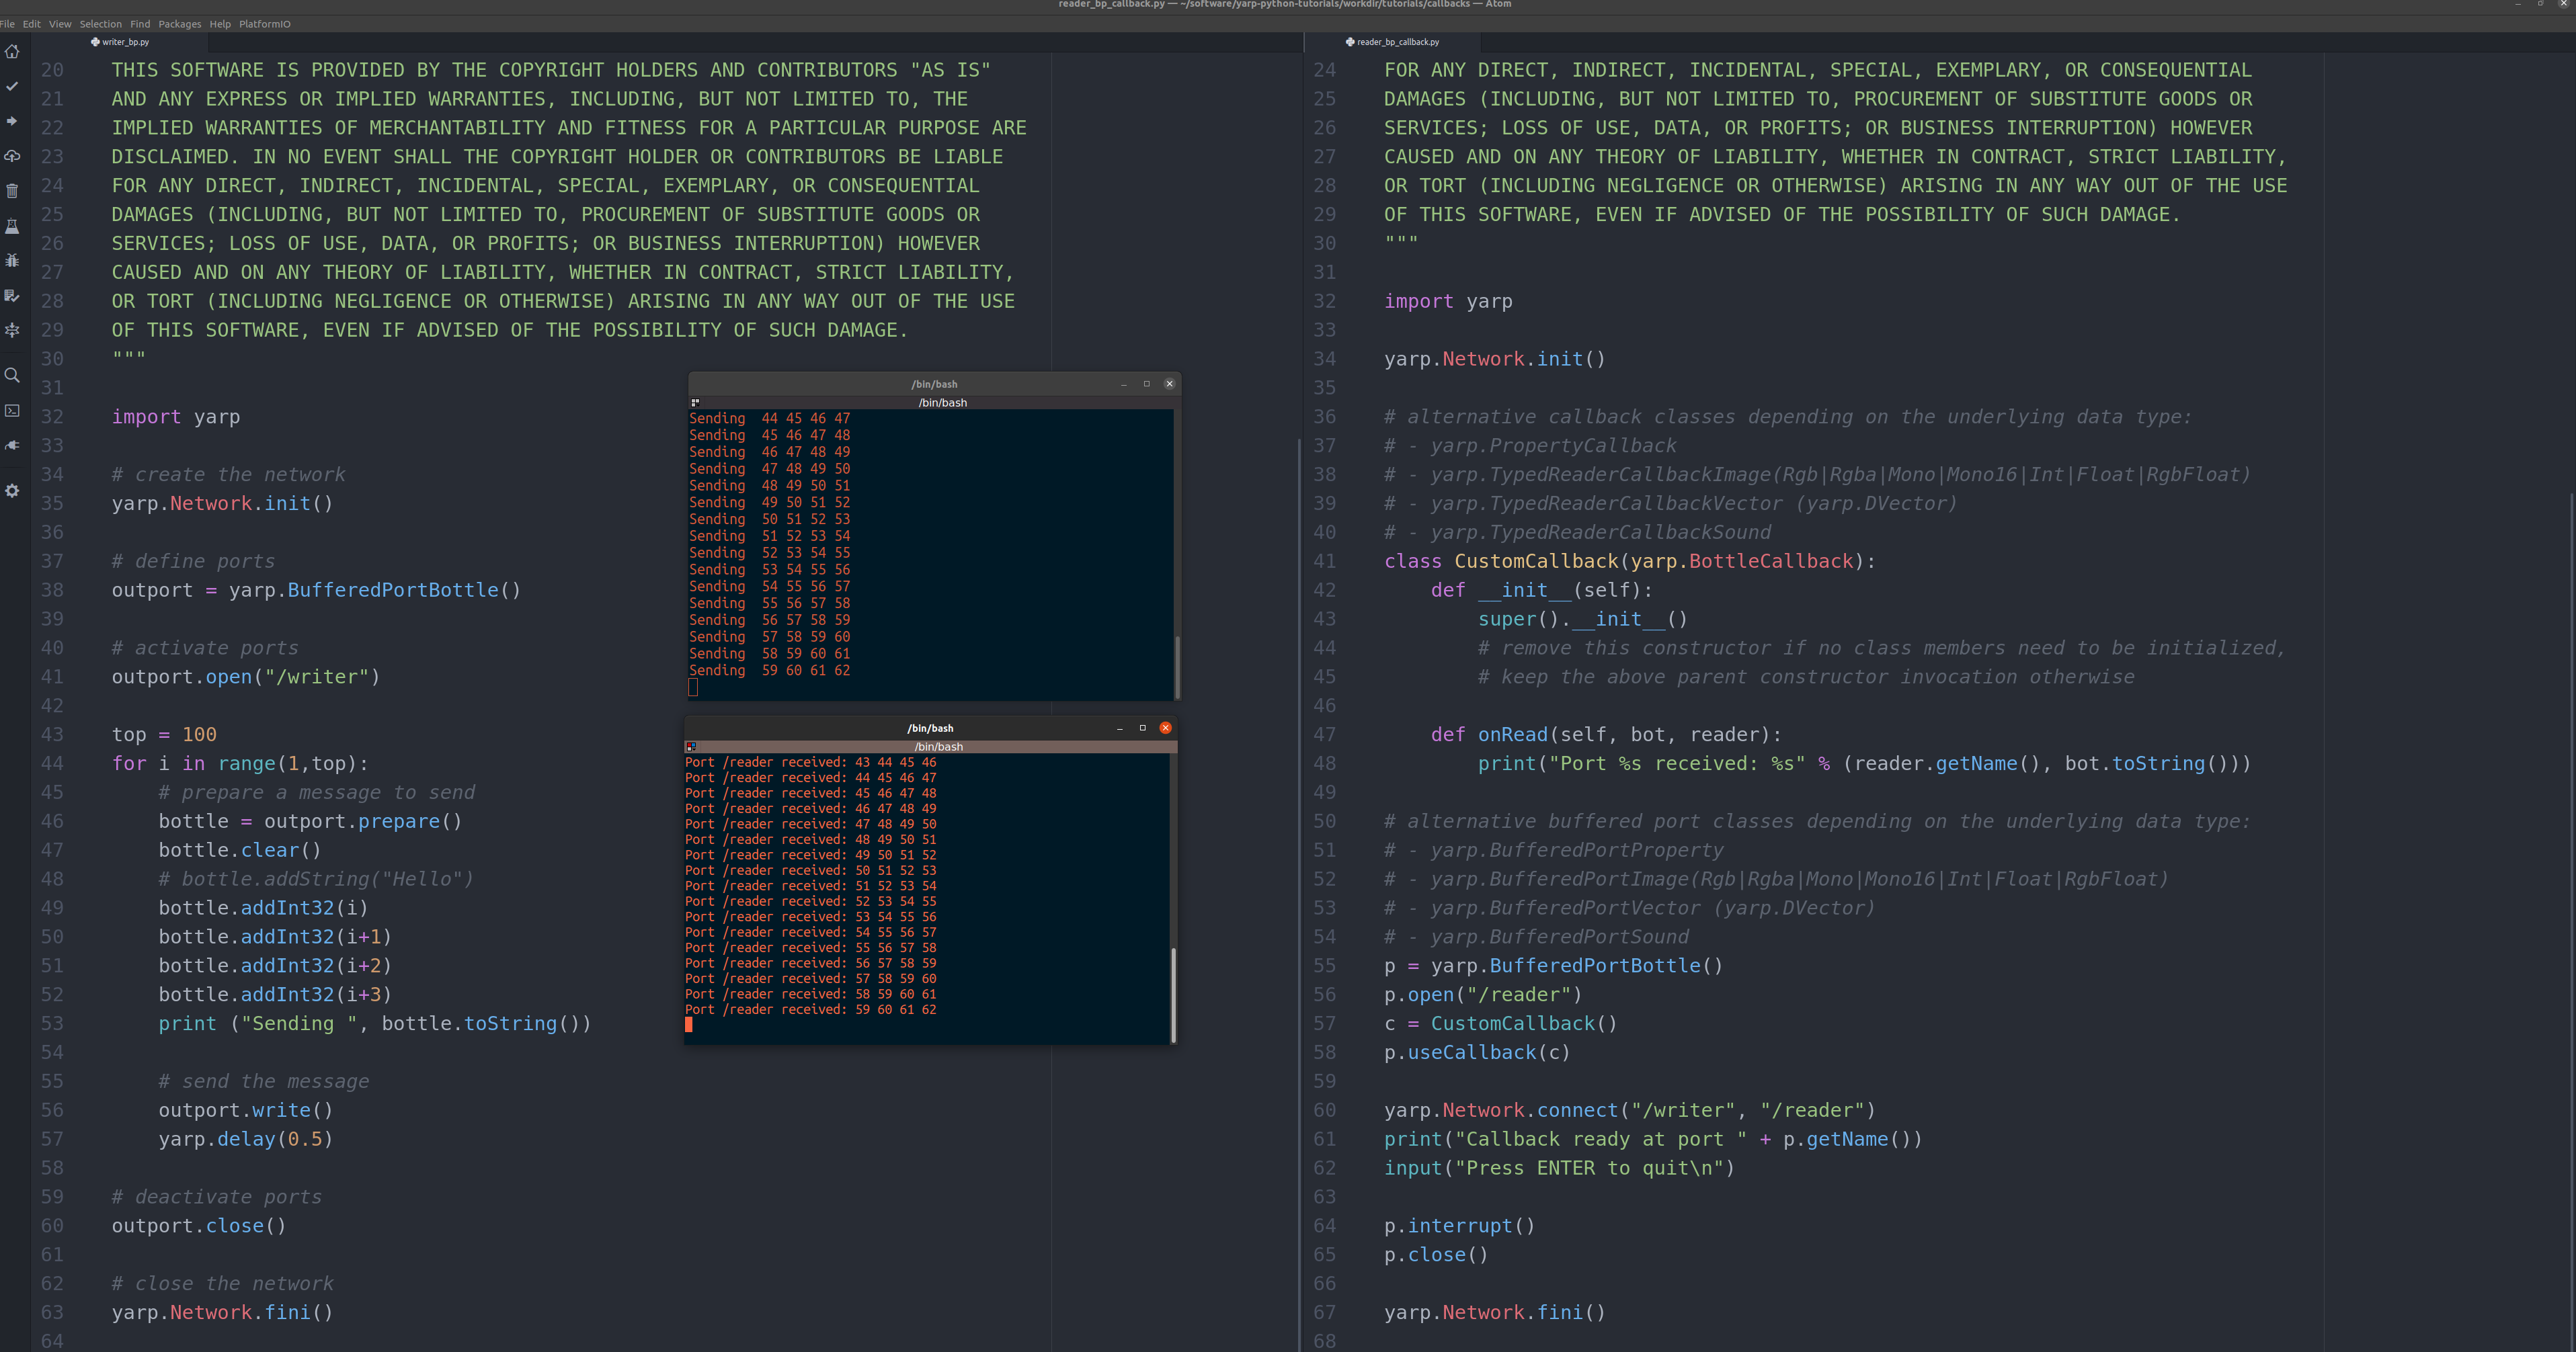Viewport: 2576px width, 1352px height.
Task: Click line number 41 in writer_bp.py
Action: (52, 677)
